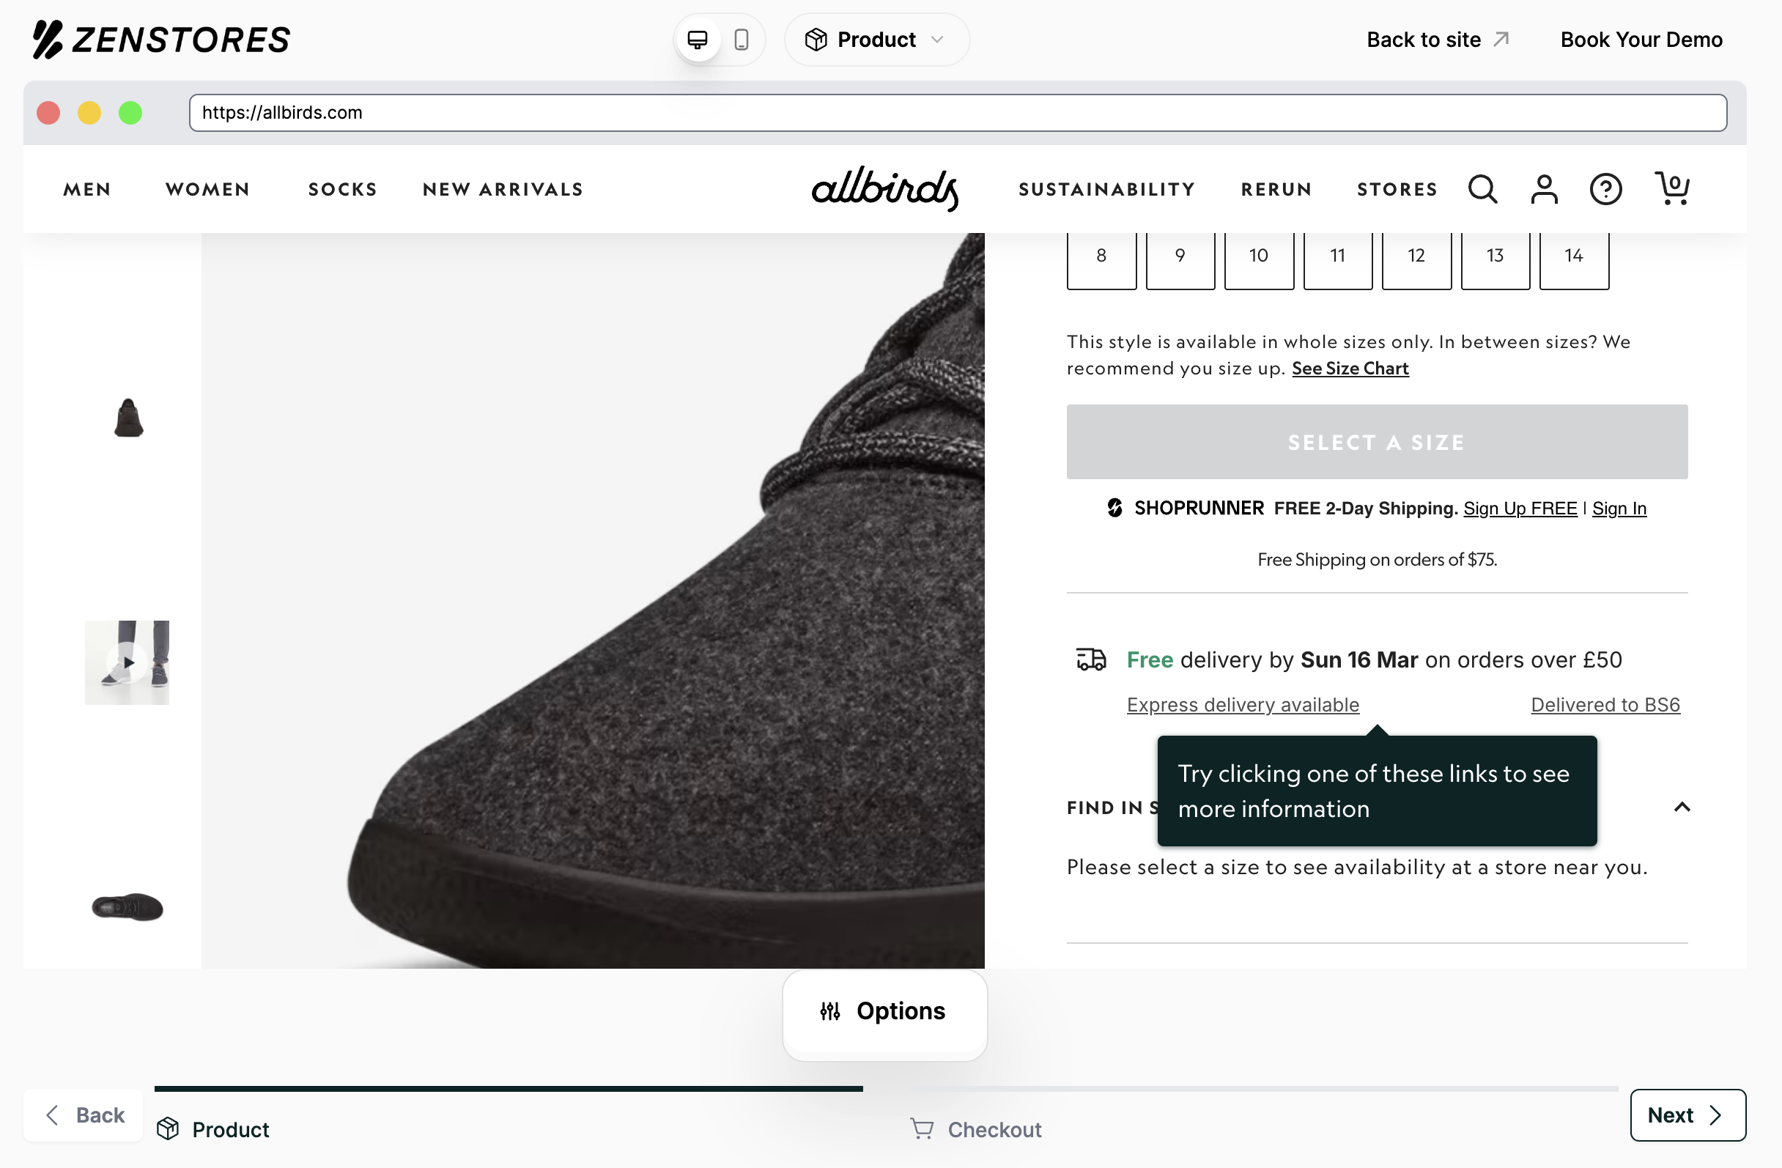Open the Product dropdown in header
The width and height of the screenshot is (1782, 1168).
[876, 39]
